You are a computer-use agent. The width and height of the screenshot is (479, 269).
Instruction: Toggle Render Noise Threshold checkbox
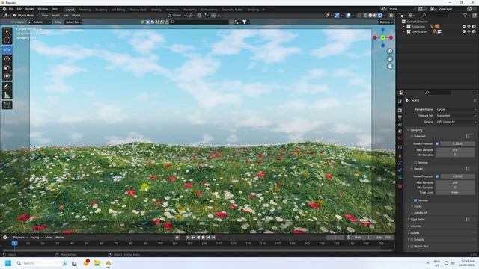coord(437,176)
